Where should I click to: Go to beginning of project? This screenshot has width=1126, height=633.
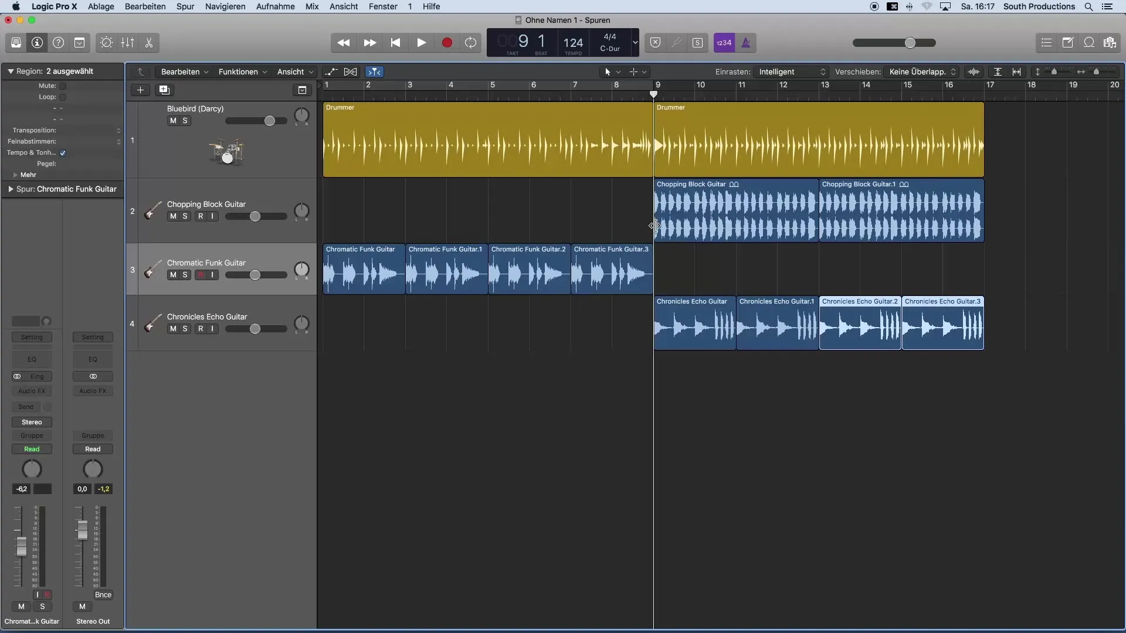point(395,43)
